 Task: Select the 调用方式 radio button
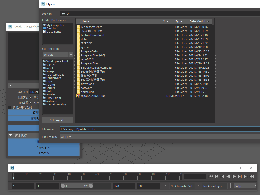[31, 97]
